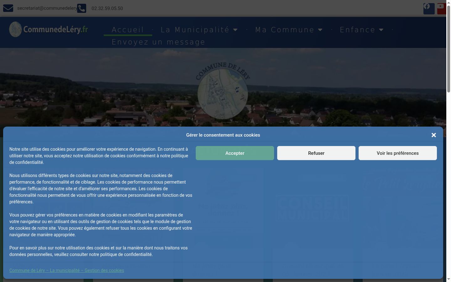Expand Ma Commune dropdown arrow
451x282 pixels.
pyautogui.click(x=320, y=30)
